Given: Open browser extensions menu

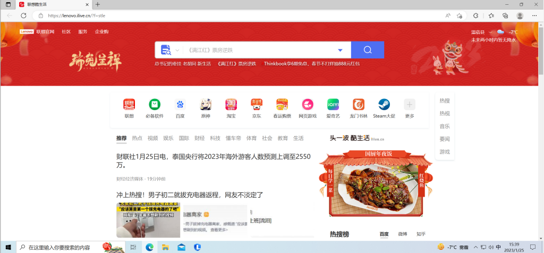Looking at the screenshot, I should 476,15.
